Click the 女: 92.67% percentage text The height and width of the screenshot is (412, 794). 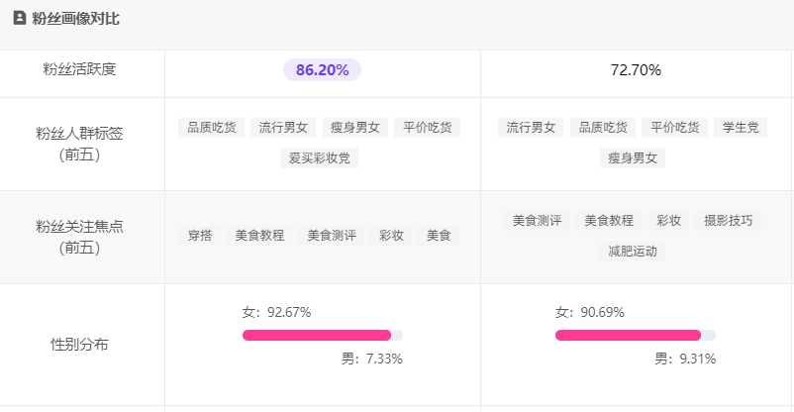click(x=276, y=312)
